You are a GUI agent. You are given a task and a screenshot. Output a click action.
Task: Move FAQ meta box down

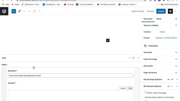point(133,58)
